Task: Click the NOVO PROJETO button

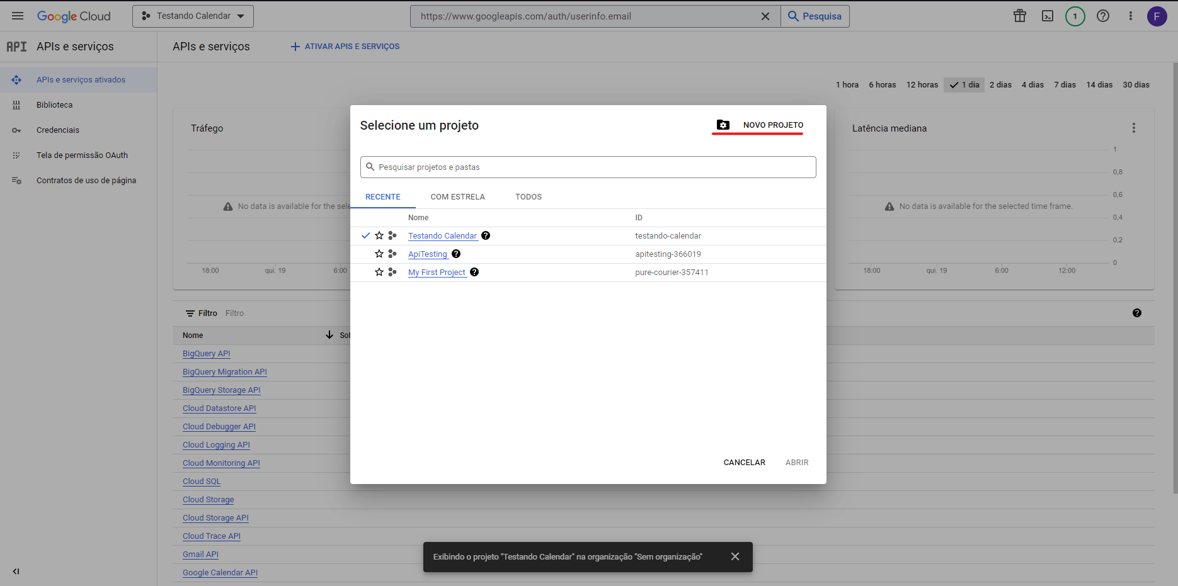Action: (760, 125)
